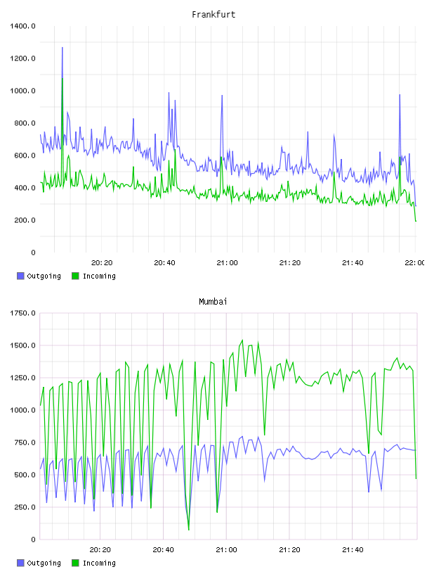Click the 21:40 time label on Mumbai chart

[x=353, y=550]
